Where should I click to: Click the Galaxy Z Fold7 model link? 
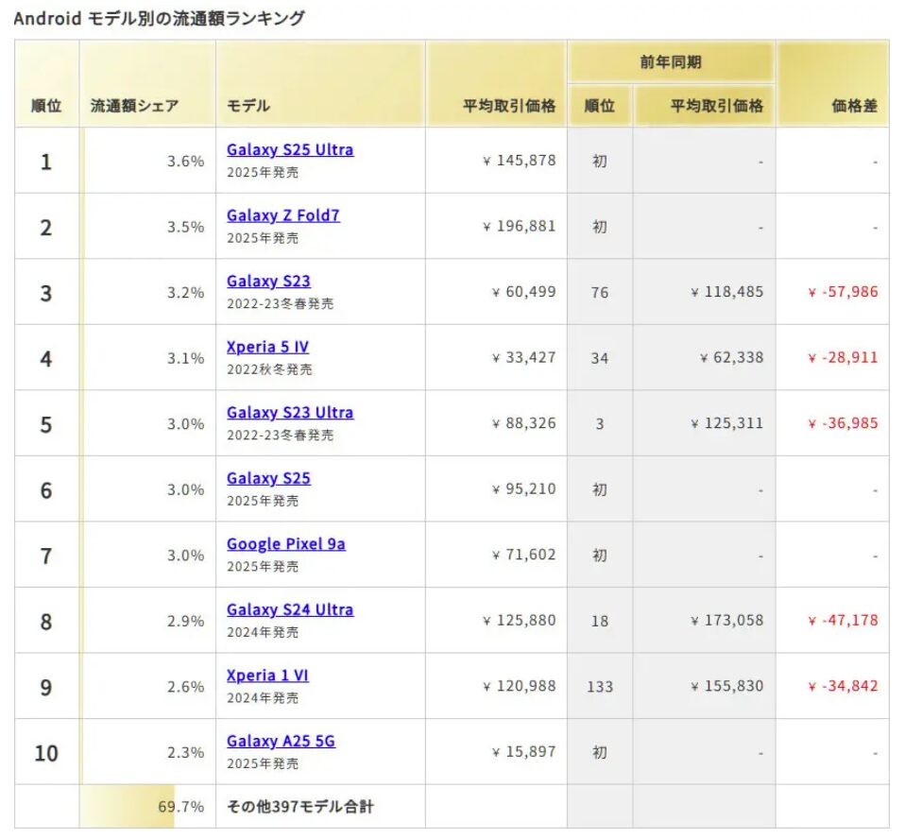click(x=282, y=215)
